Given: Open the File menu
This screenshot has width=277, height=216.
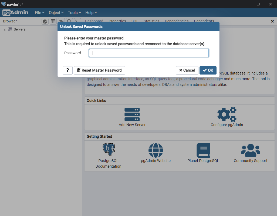Looking at the screenshot, I should 40,12.
